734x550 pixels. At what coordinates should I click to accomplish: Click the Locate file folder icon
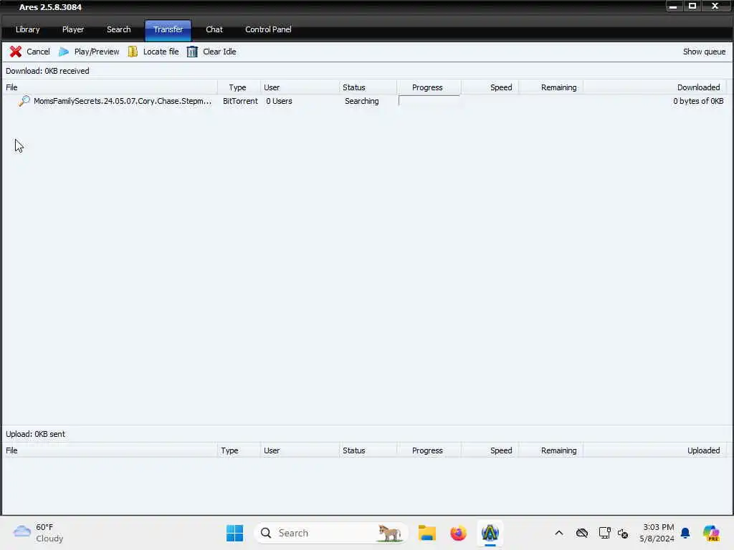[x=133, y=52]
